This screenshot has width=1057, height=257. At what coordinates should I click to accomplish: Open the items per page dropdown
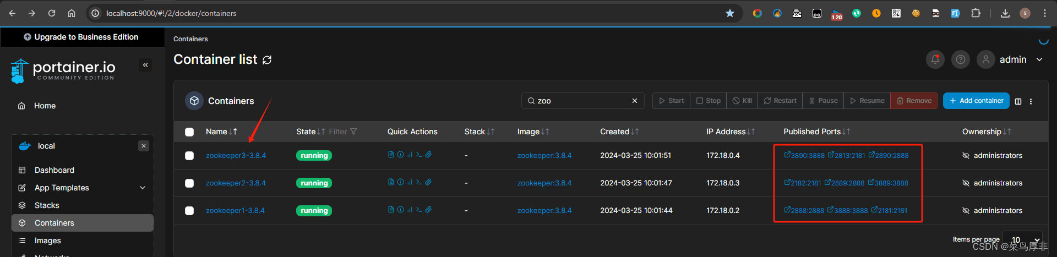pyautogui.click(x=1022, y=239)
